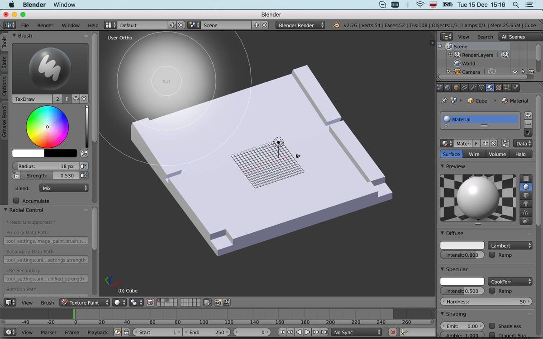Enable the Accumulate checkbox in Brush panel

pyautogui.click(x=16, y=201)
